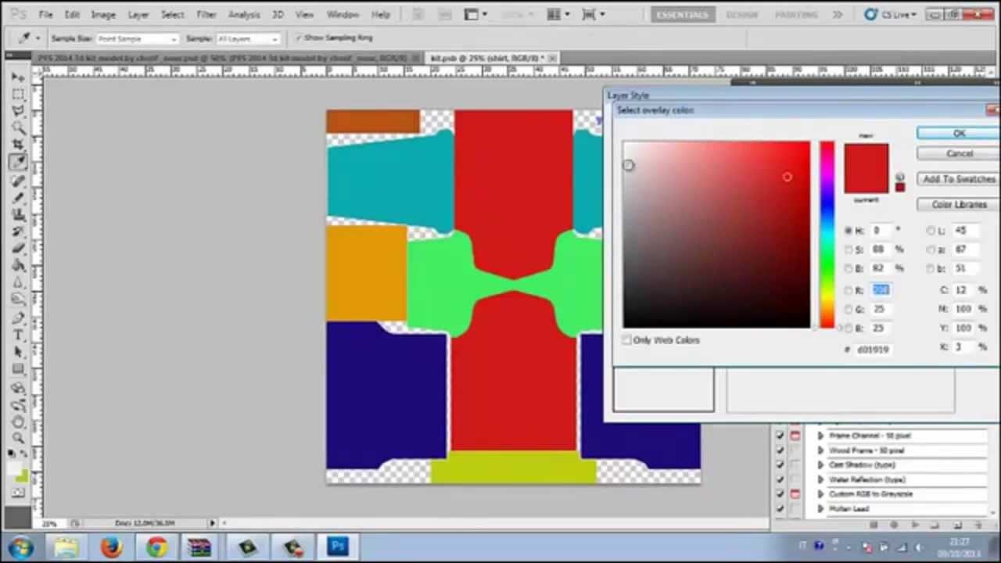Select the Path Selection tool

click(x=18, y=353)
